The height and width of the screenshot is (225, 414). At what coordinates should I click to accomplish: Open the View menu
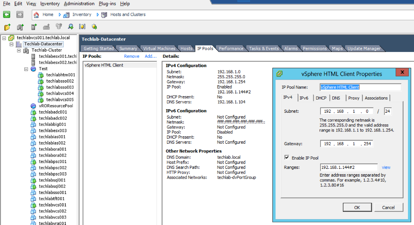pyautogui.click(x=31, y=4)
